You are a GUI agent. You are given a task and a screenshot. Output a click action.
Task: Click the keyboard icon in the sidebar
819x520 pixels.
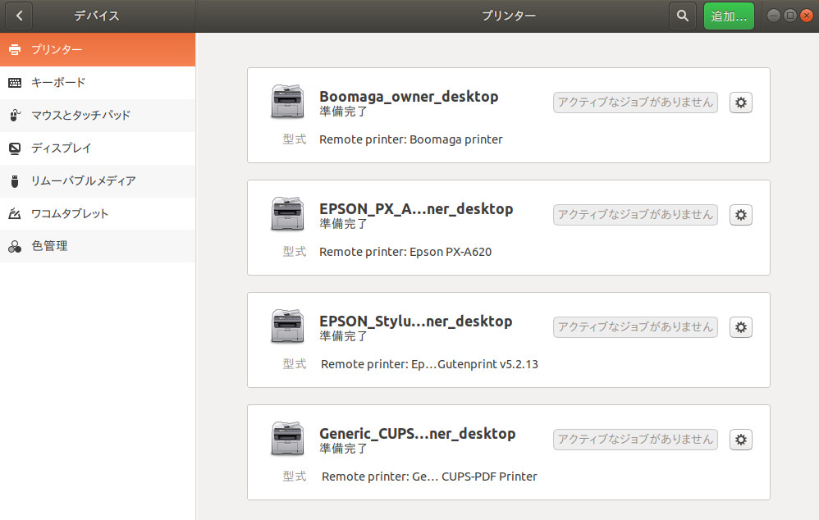click(15, 83)
